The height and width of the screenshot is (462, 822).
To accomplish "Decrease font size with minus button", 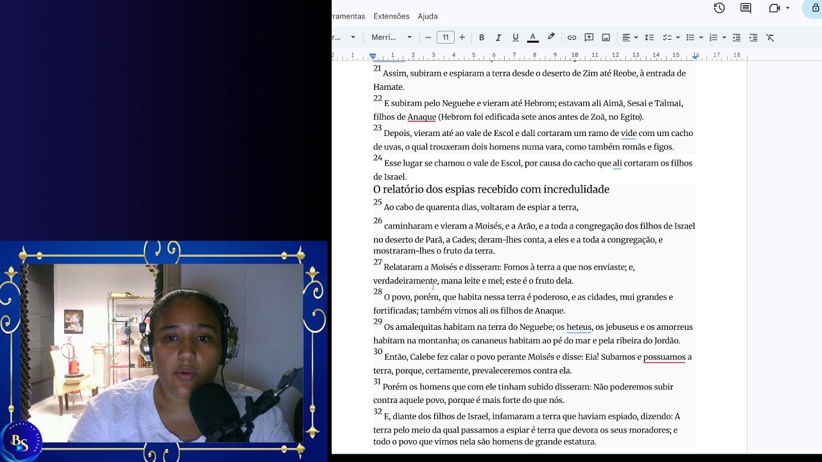I will (x=428, y=37).
